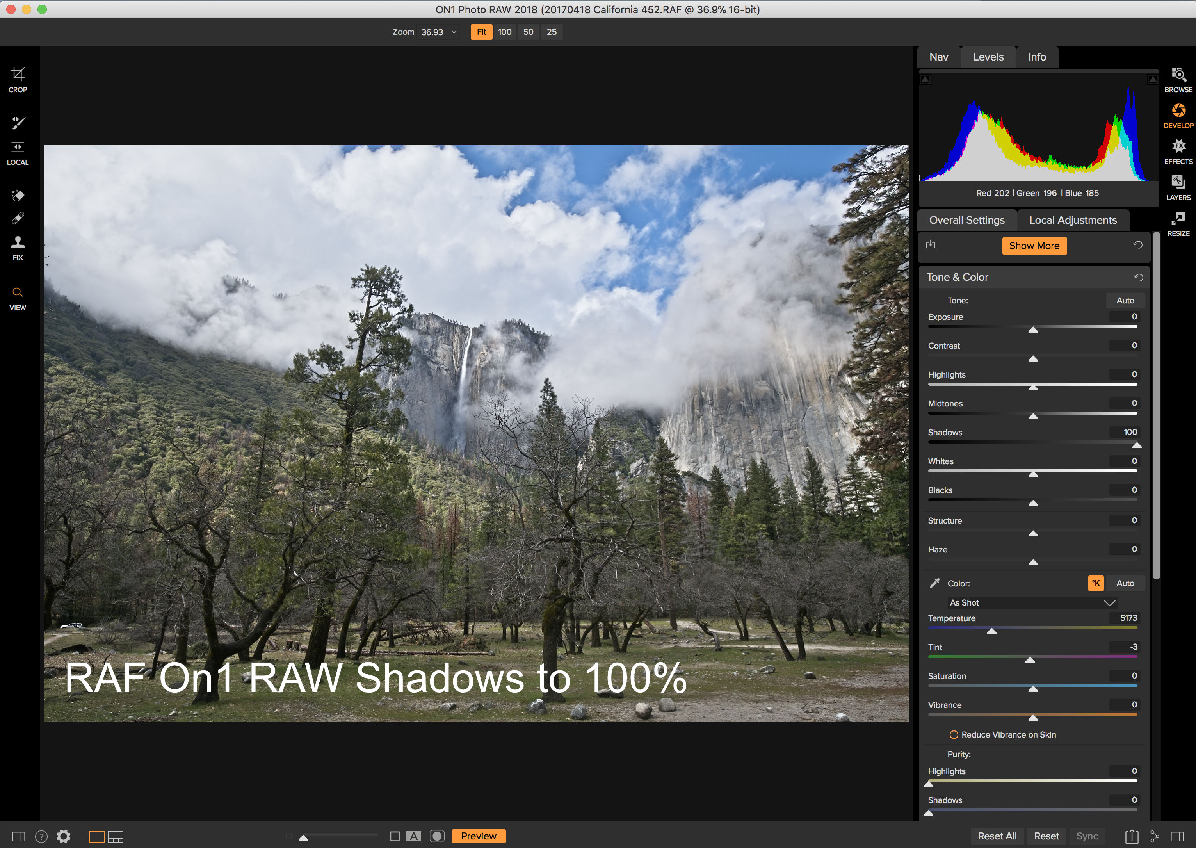Click the Show More button
Viewport: 1196px width, 848px height.
pyautogui.click(x=1034, y=246)
